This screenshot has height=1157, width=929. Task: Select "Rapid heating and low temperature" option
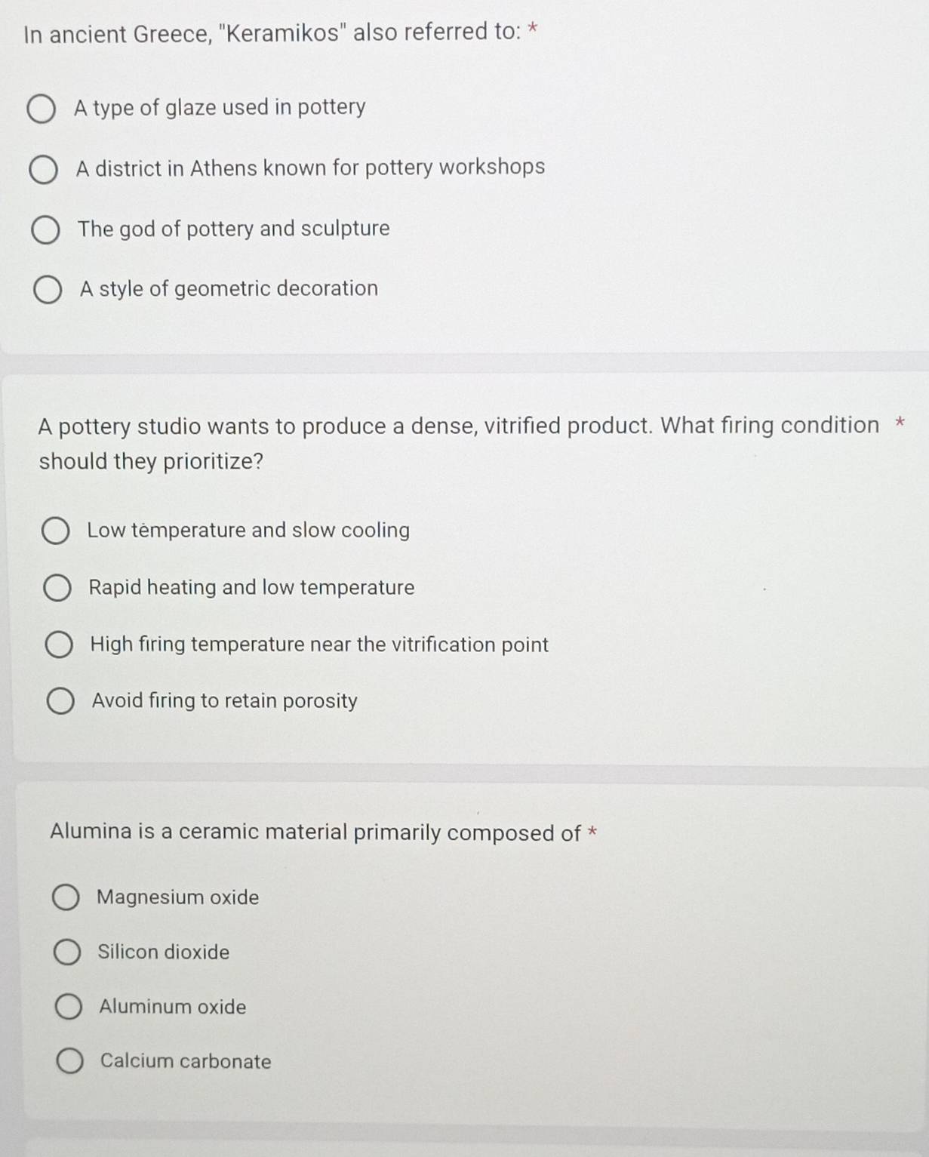pos(57,588)
